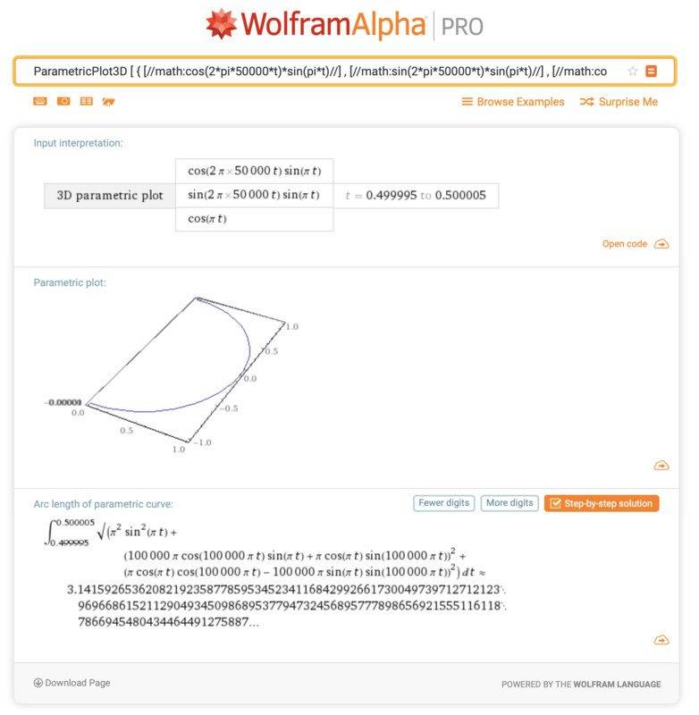This screenshot has width=699, height=715.
Task: Open extended keyboard input icon
Action: click(40, 102)
